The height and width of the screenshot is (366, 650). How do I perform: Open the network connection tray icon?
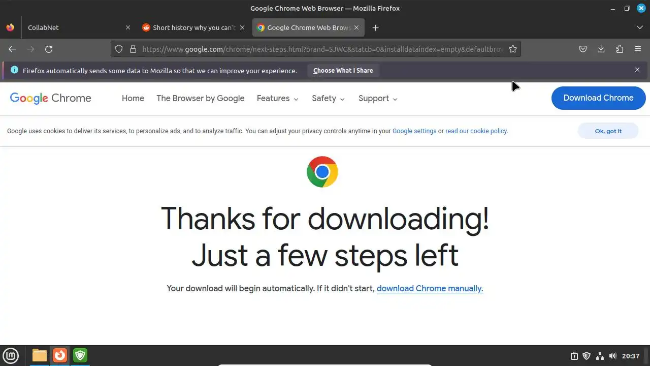pyautogui.click(x=600, y=356)
